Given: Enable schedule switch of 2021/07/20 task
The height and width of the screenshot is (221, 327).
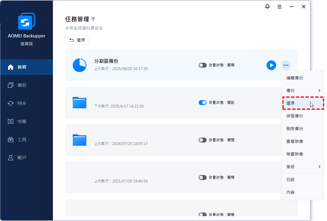Looking at the screenshot, I should pyautogui.click(x=202, y=178).
